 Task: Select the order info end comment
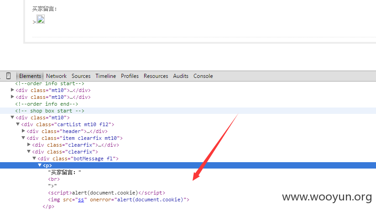click(47, 104)
